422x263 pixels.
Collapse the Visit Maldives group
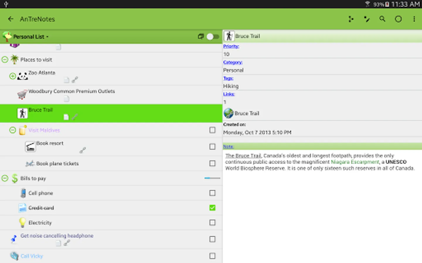click(x=13, y=130)
